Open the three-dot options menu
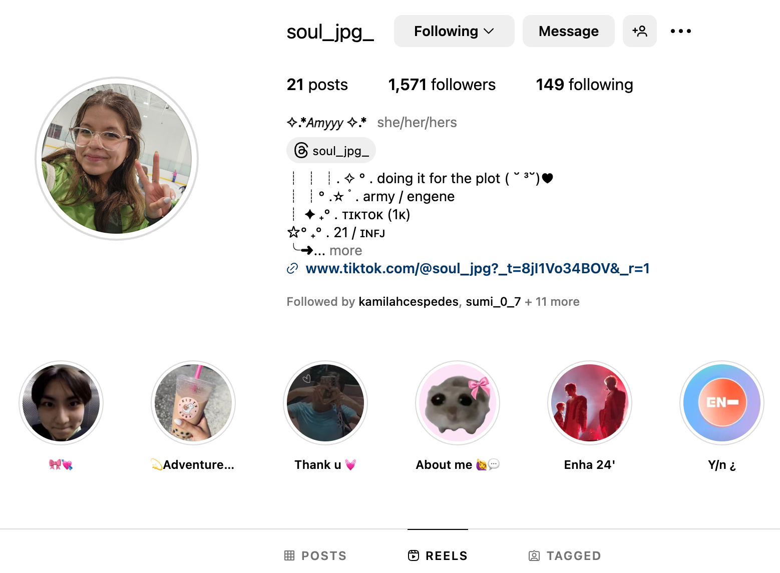The height and width of the screenshot is (573, 780). click(x=681, y=31)
